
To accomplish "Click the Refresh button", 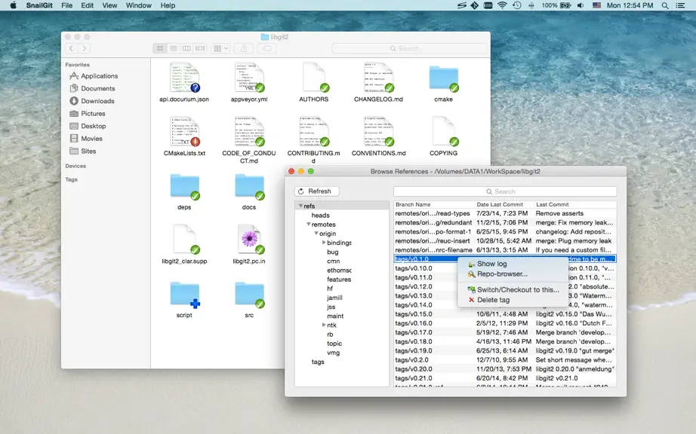I will pos(316,191).
